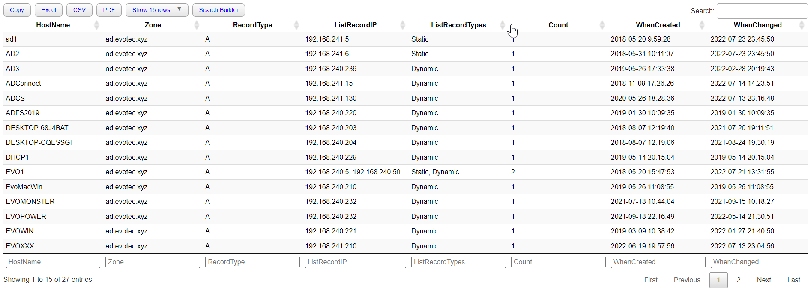Screen dimensions: 811x293
Task: Export table using Excel button
Action: point(48,10)
